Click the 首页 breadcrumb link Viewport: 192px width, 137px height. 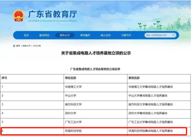(x=18, y=46)
